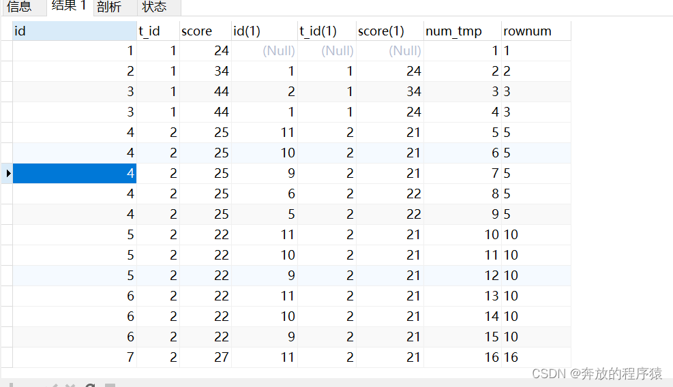Click the num_tmp cell showing 16

pos(462,358)
